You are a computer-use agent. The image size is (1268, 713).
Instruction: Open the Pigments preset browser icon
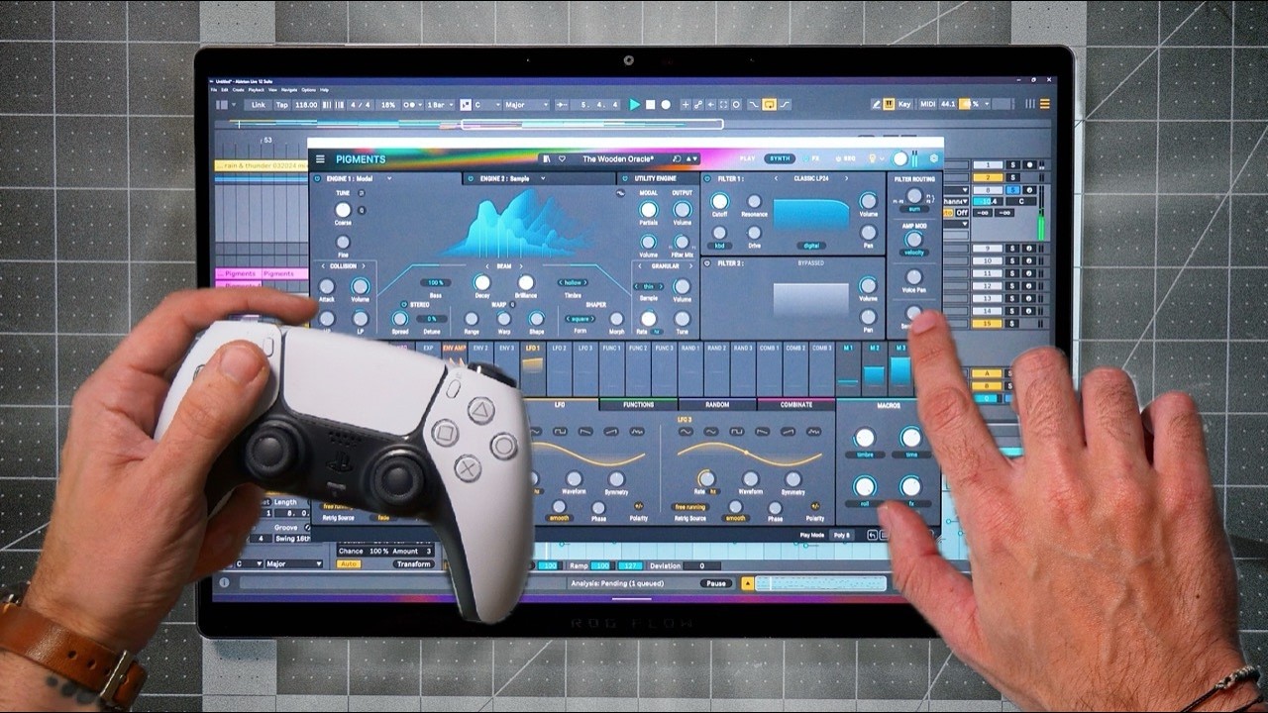click(x=547, y=158)
